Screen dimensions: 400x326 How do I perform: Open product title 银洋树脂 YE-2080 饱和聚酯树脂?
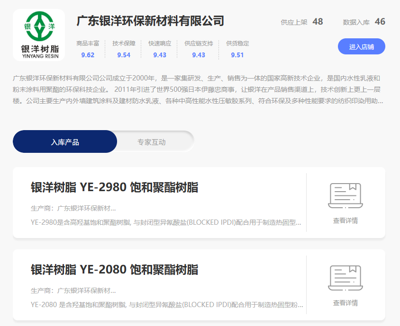114,270
